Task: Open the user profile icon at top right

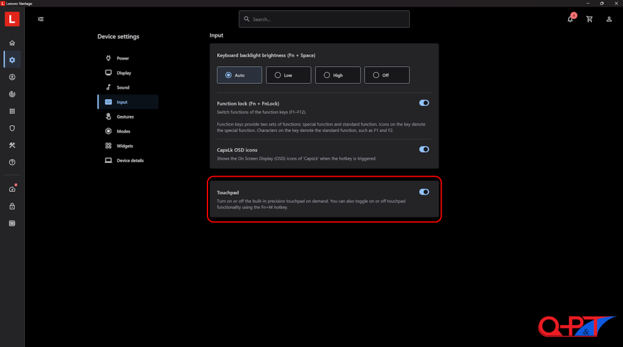Action: 609,19
